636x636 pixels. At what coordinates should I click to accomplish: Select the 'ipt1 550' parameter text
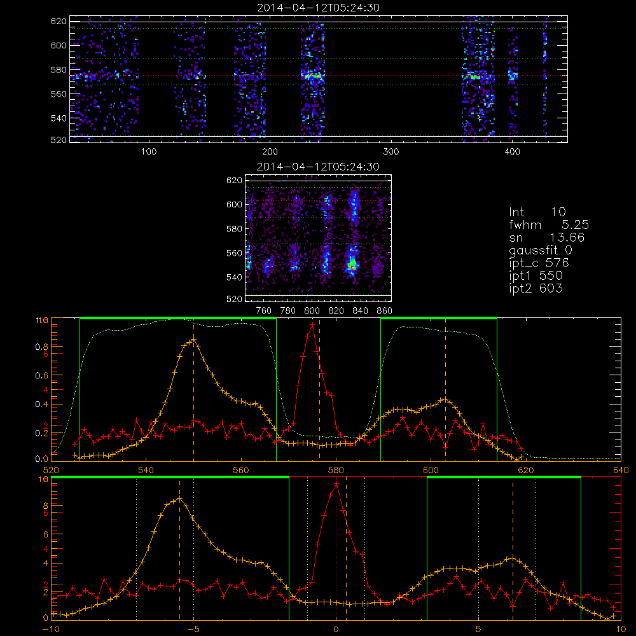[536, 276]
